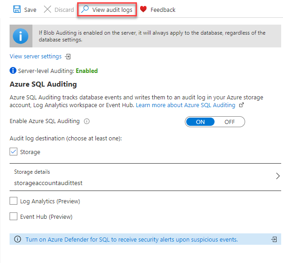Switch Azure SQL Auditing to ON
This screenshot has width=283, height=263.
(x=200, y=122)
